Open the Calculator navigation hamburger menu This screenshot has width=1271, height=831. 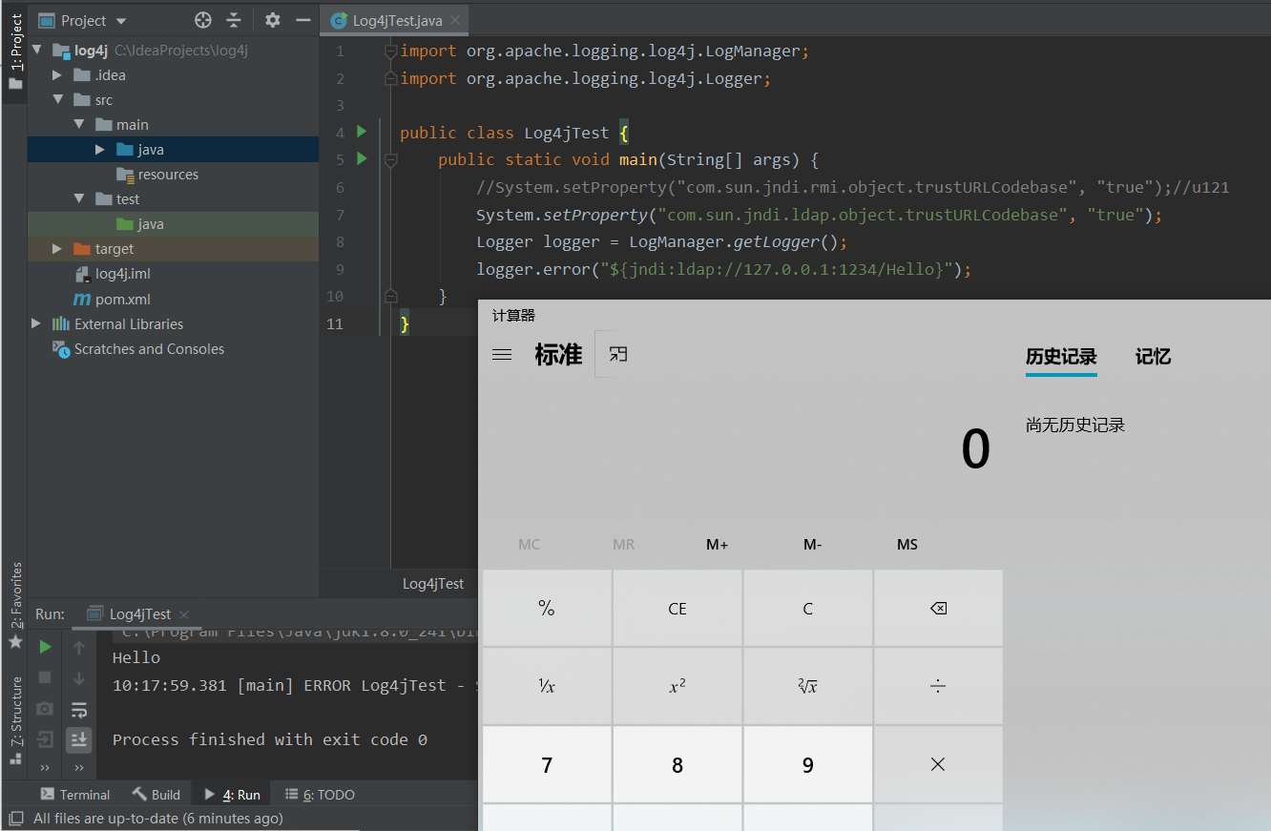502,354
